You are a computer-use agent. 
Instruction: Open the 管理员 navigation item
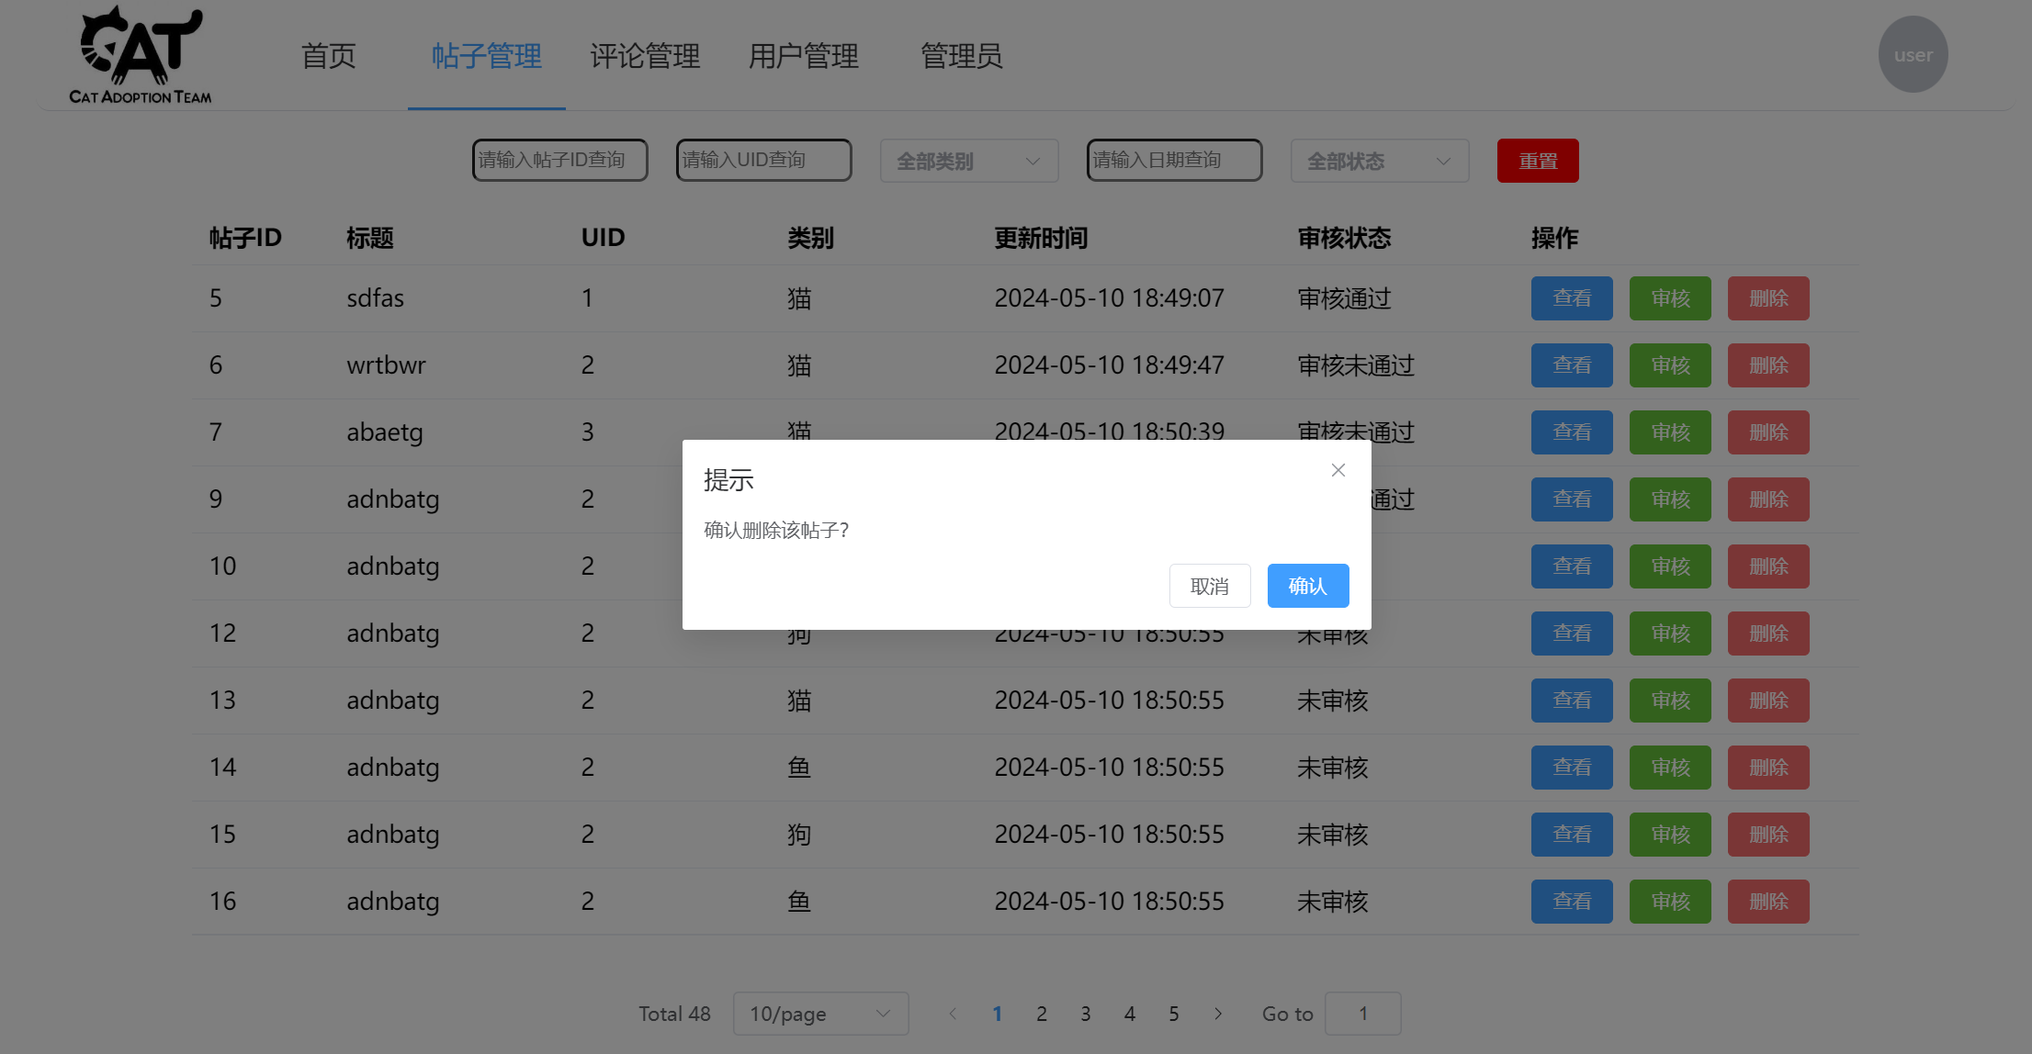(961, 56)
